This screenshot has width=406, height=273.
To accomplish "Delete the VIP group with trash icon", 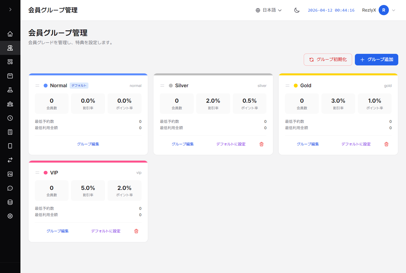I will [x=136, y=231].
